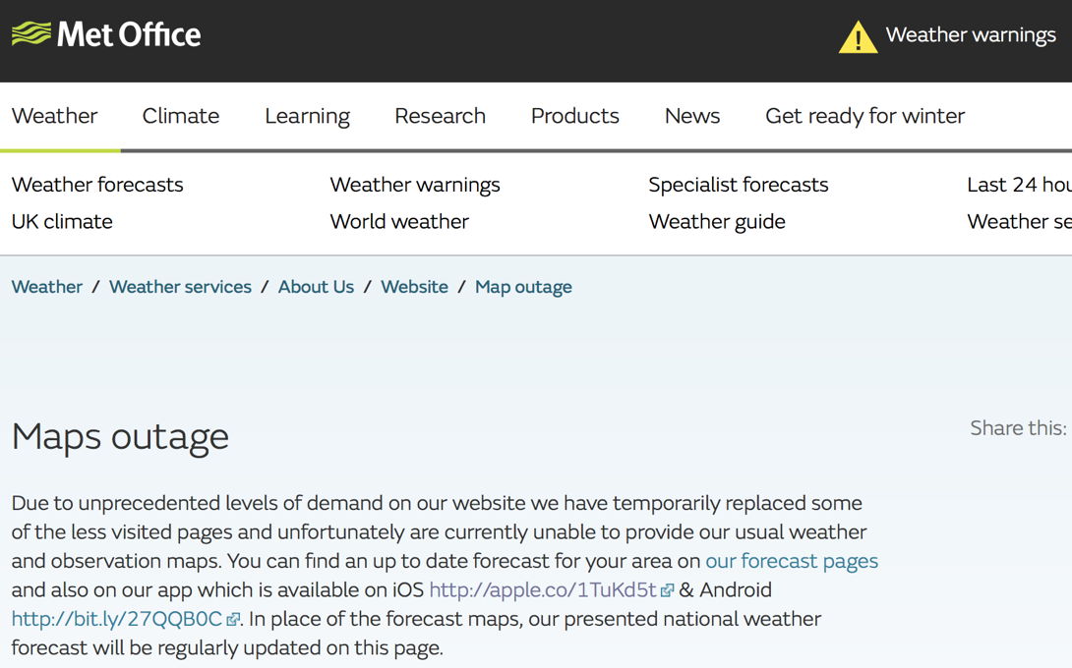1072x668 pixels.
Task: Go to Weather forecasts submenu link
Action: [97, 185]
